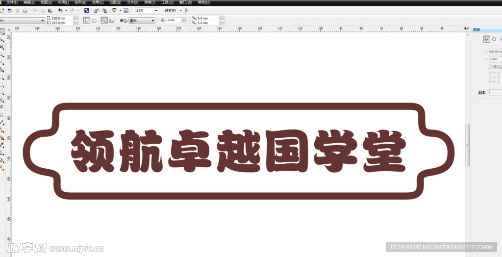Click the page height 297.0 mm field
The image size is (502, 257).
click(62, 23)
